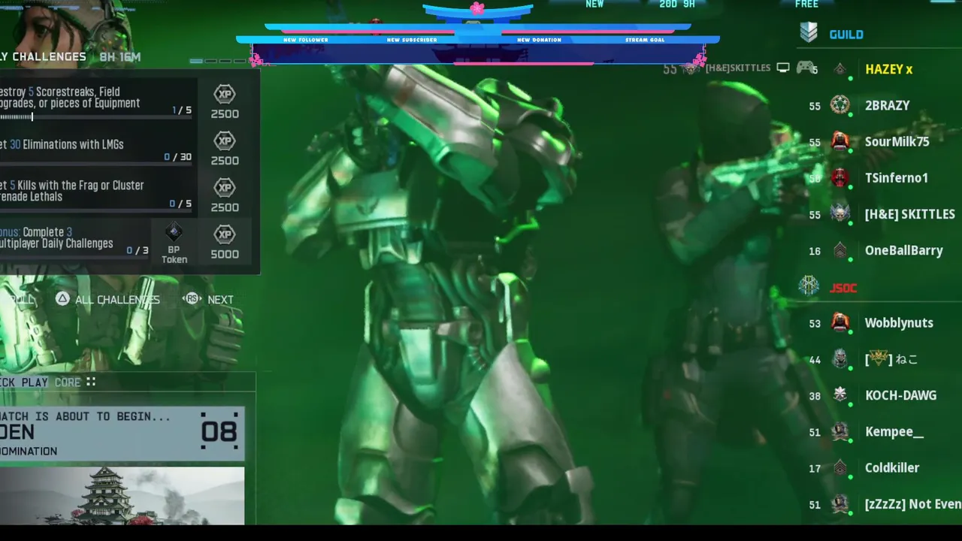Click XP icon for the 5000 bonus challenge

click(225, 234)
